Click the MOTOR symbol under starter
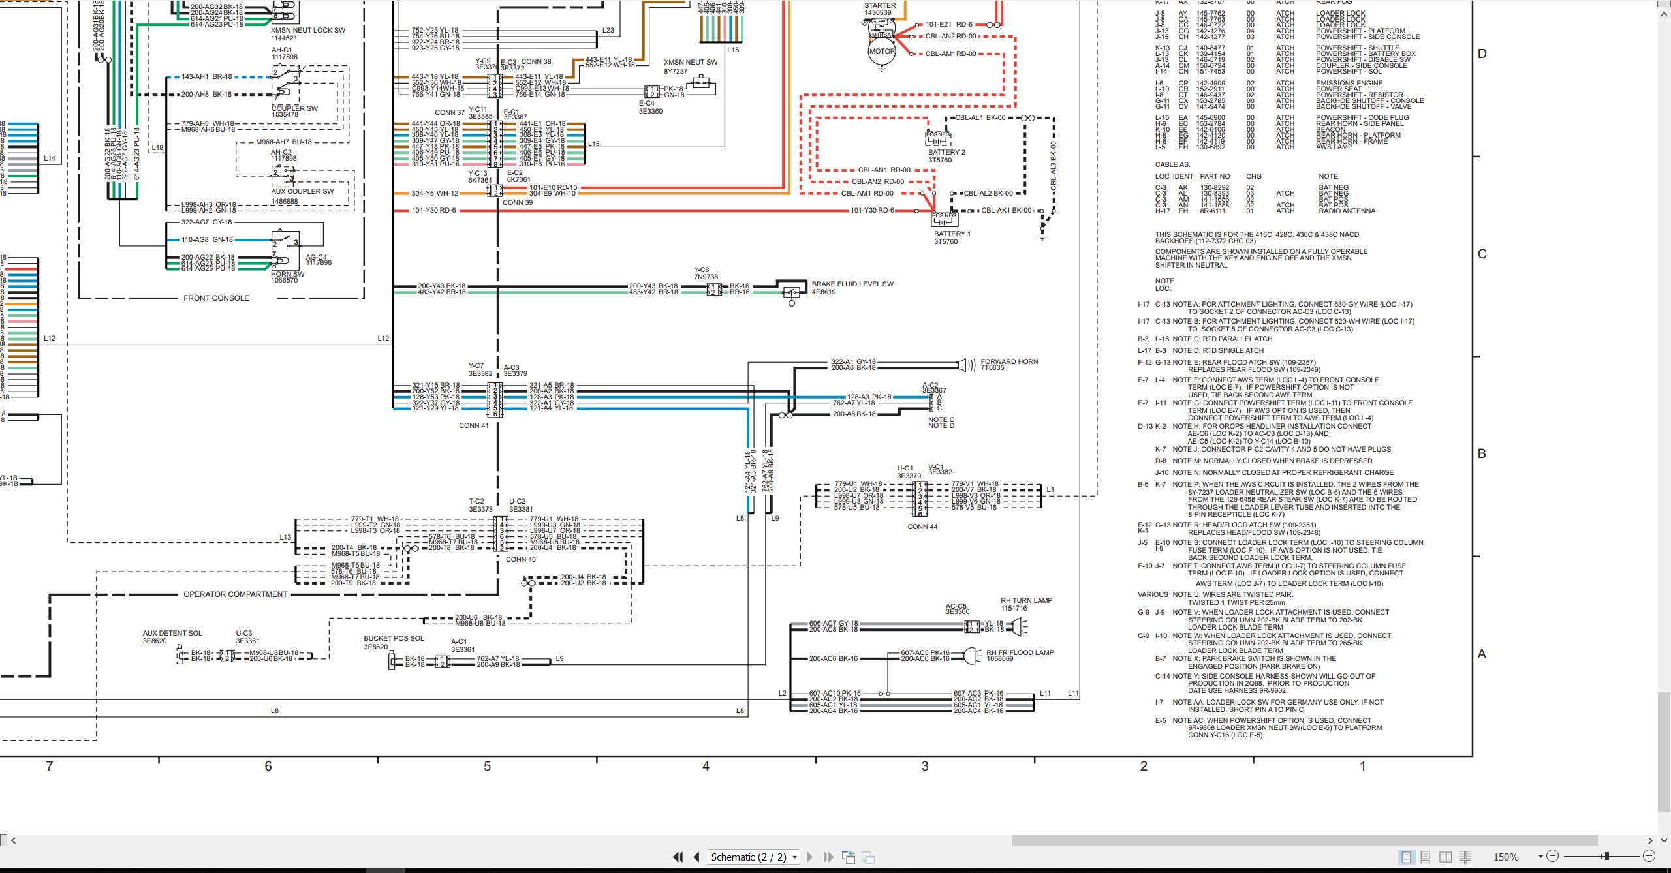Screen dimensions: 1671x873 pyautogui.click(x=882, y=52)
